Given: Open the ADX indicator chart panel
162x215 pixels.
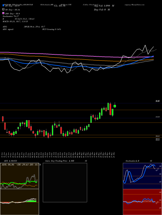Looking at the screenshot, I should [19, 176].
